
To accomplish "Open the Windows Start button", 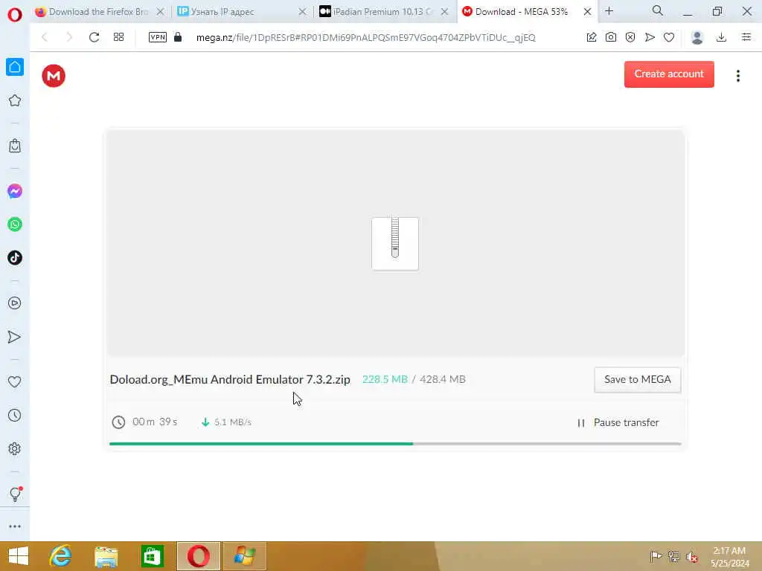I will click(19, 556).
